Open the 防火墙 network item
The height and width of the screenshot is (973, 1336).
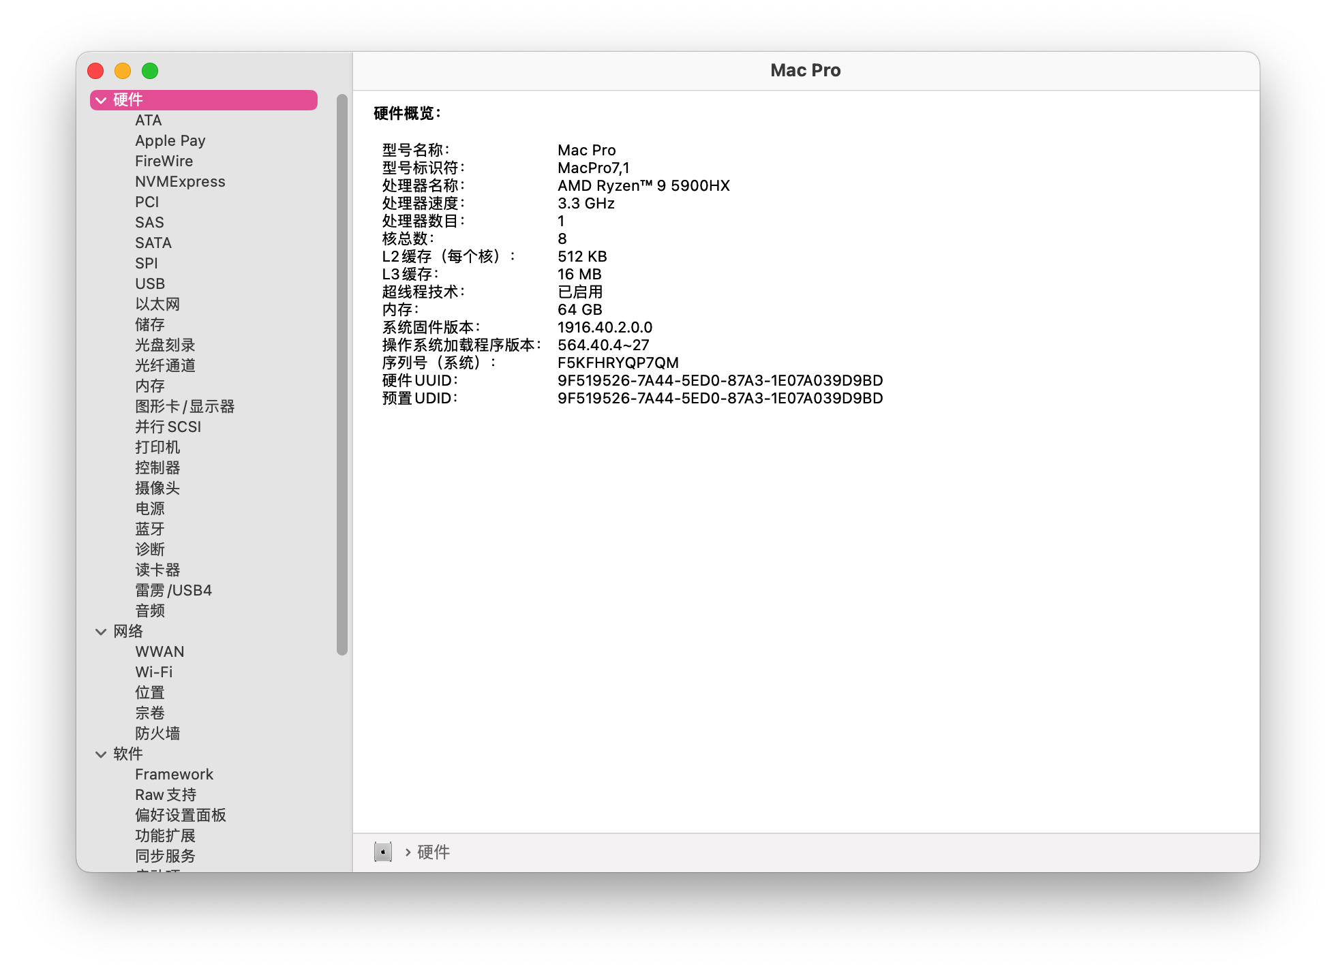tap(157, 734)
